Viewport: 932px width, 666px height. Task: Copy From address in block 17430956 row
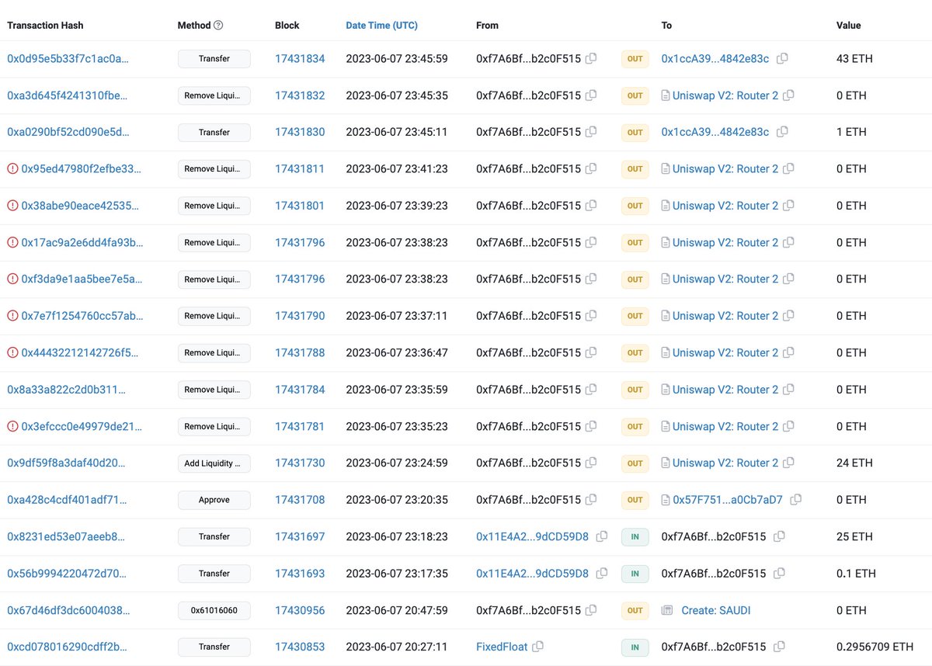click(x=591, y=610)
